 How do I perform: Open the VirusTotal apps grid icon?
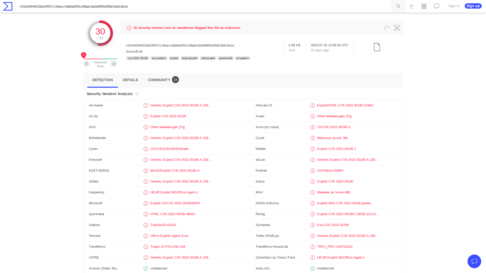click(x=424, y=6)
